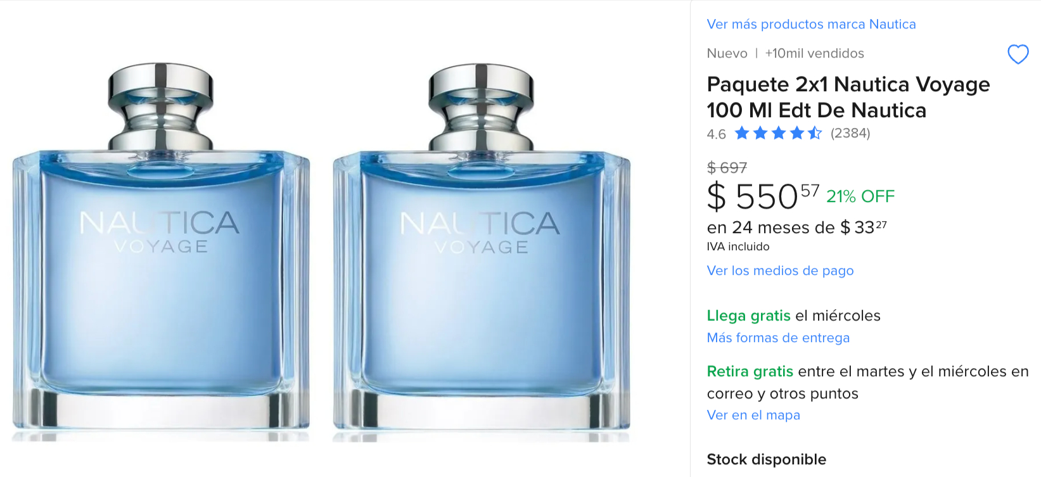Open Ver en el mapa link
Image resolution: width=1041 pixels, height=477 pixels.
point(753,415)
